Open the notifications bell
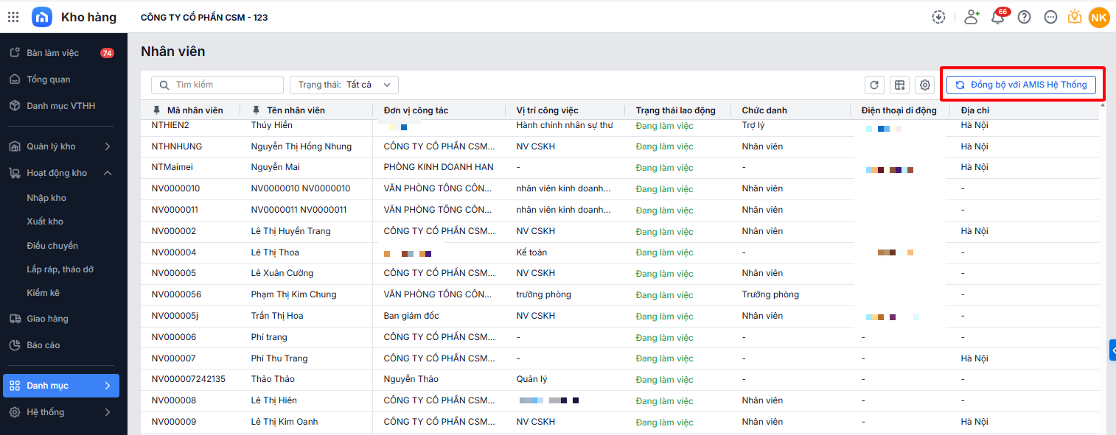1116x435 pixels. 998,18
